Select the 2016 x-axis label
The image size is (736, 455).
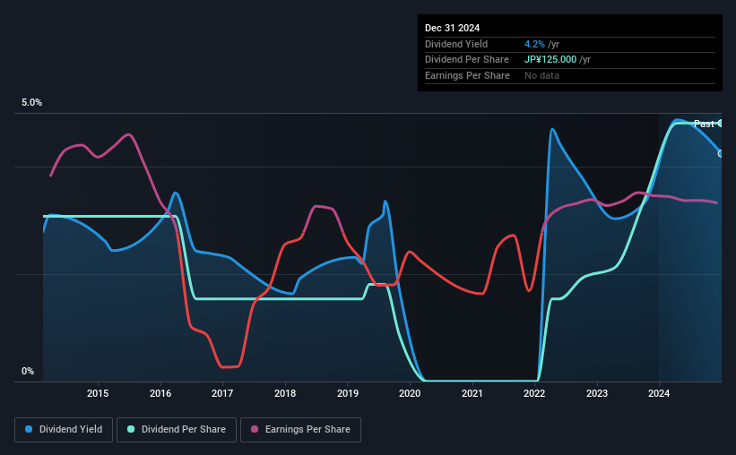[x=160, y=393]
